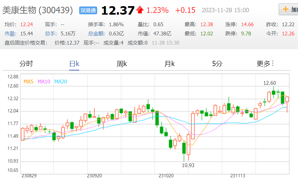Click the 总金额 value 0.63亿
The width and height of the screenshot is (298, 179).
[116, 34]
